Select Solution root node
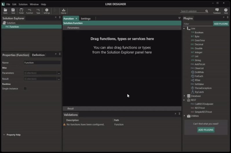The image size is (231, 153). click(9, 23)
